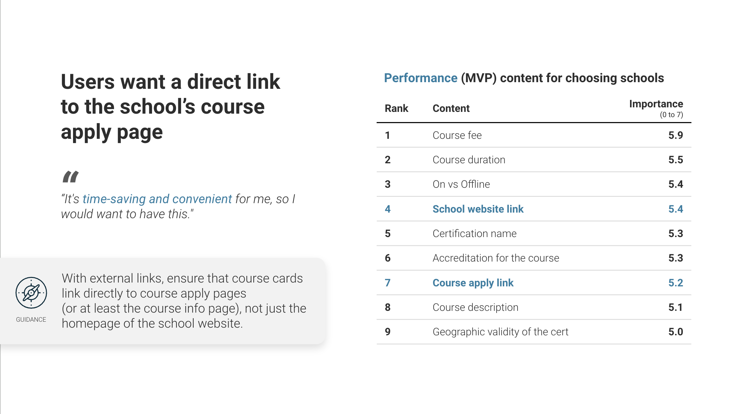The image size is (752, 414).
Task: Click the 'Performance' heading word
Action: (420, 78)
